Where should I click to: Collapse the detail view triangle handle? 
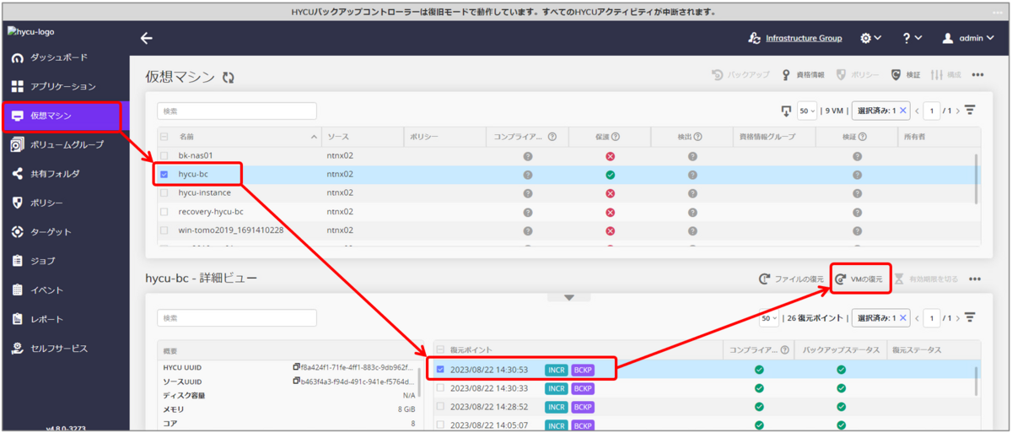pos(569,297)
